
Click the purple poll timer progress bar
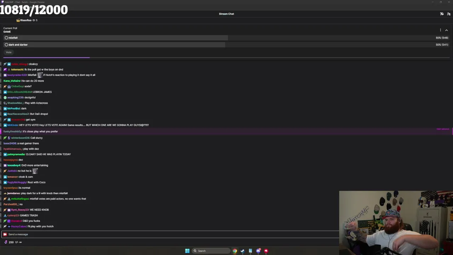(x=46, y=57)
